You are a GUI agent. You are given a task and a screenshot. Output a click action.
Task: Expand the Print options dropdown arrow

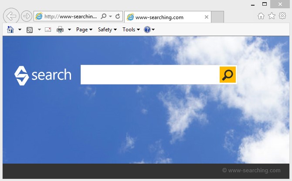69,30
